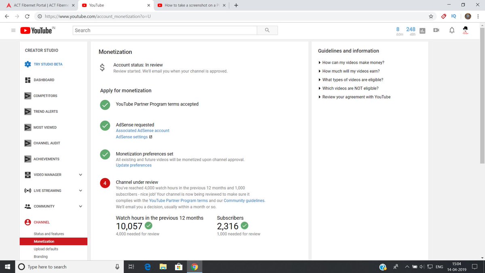Image resolution: width=485 pixels, height=273 pixels.
Task: Click the browser address bar
Action: pos(230,17)
